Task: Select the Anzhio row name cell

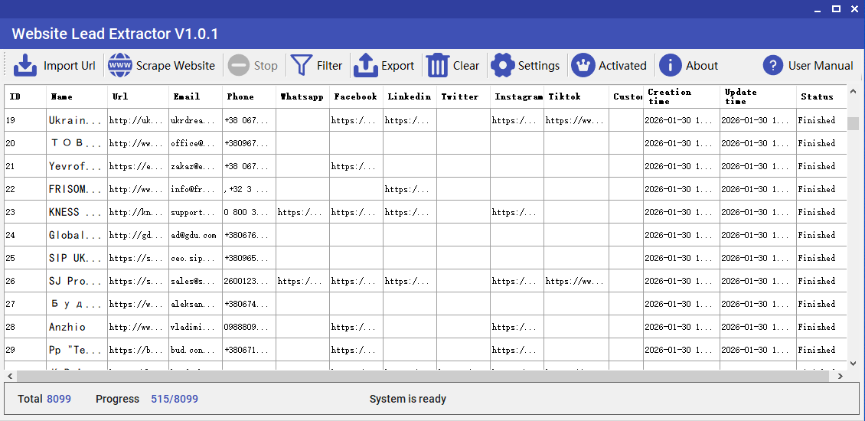Action: [x=76, y=327]
